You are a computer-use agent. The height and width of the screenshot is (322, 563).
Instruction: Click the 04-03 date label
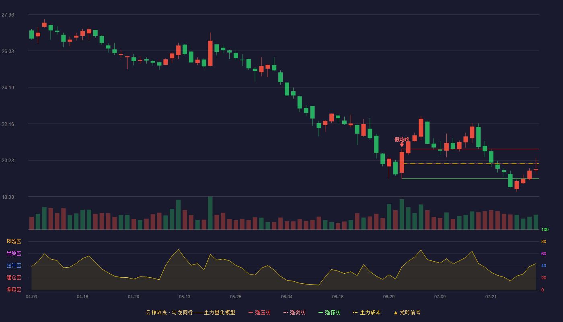click(x=31, y=297)
